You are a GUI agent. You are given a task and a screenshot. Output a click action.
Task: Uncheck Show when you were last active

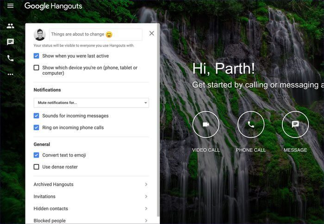[x=36, y=56]
